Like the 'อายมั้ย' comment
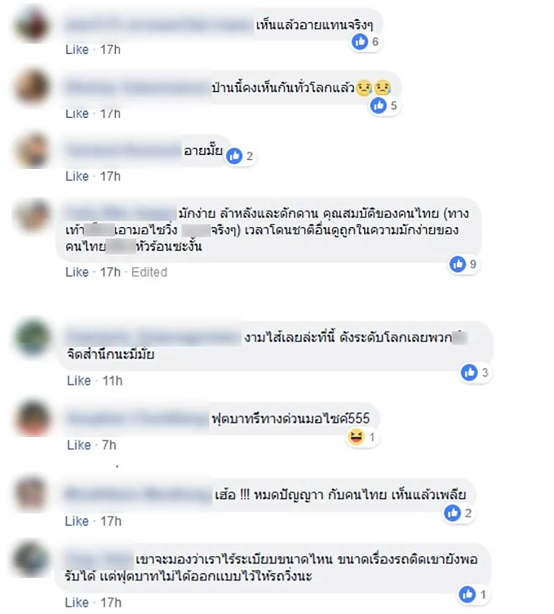Image resolution: width=554 pixels, height=614 pixels. click(77, 176)
